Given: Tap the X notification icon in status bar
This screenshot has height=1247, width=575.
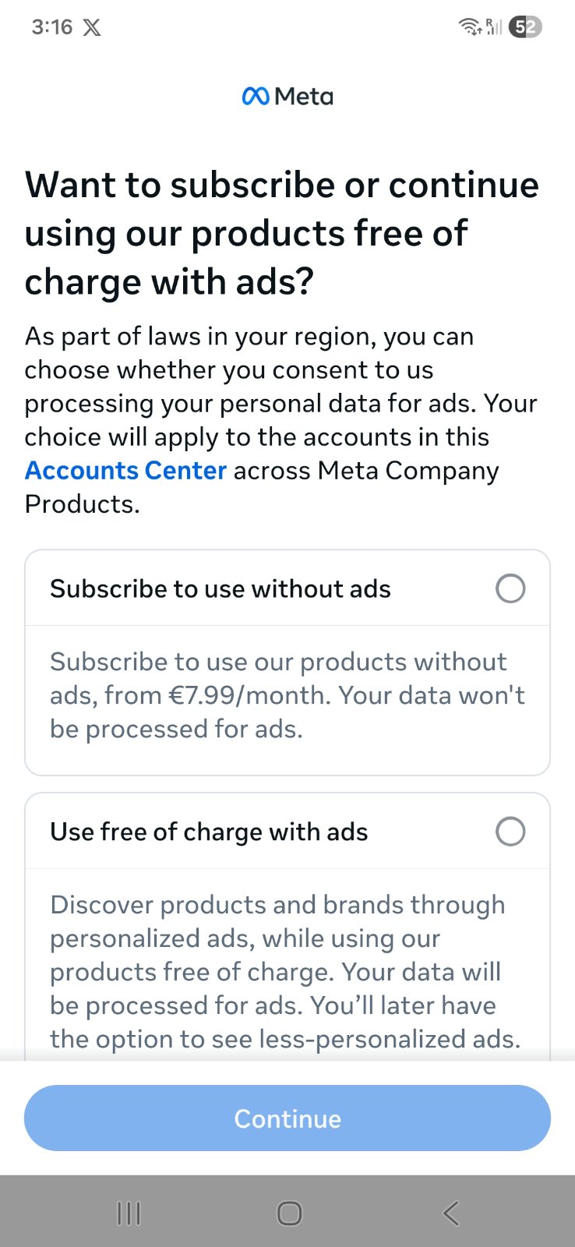Looking at the screenshot, I should 92,28.
